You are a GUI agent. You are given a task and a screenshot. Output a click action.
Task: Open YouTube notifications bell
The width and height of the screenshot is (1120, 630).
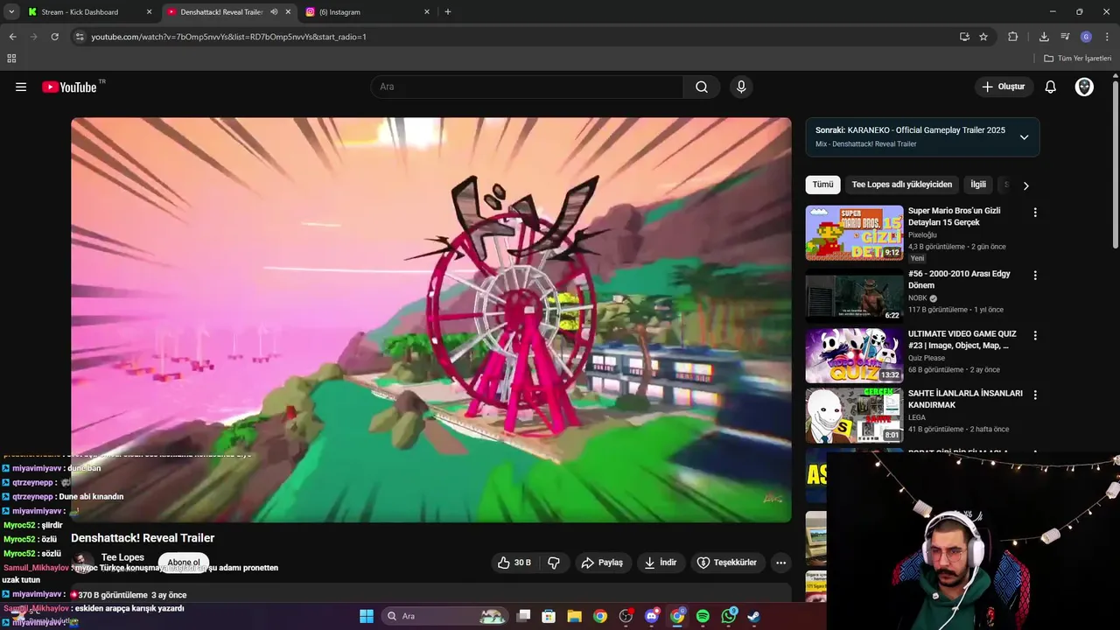coord(1051,87)
